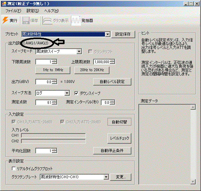201x191 pixels.
Task: Decrease 測定インターバル with down spinner arrow
Action: [112, 104]
